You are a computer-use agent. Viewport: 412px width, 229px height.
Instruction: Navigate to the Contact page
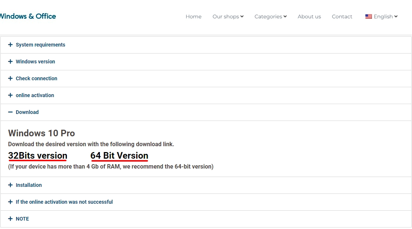(x=342, y=16)
